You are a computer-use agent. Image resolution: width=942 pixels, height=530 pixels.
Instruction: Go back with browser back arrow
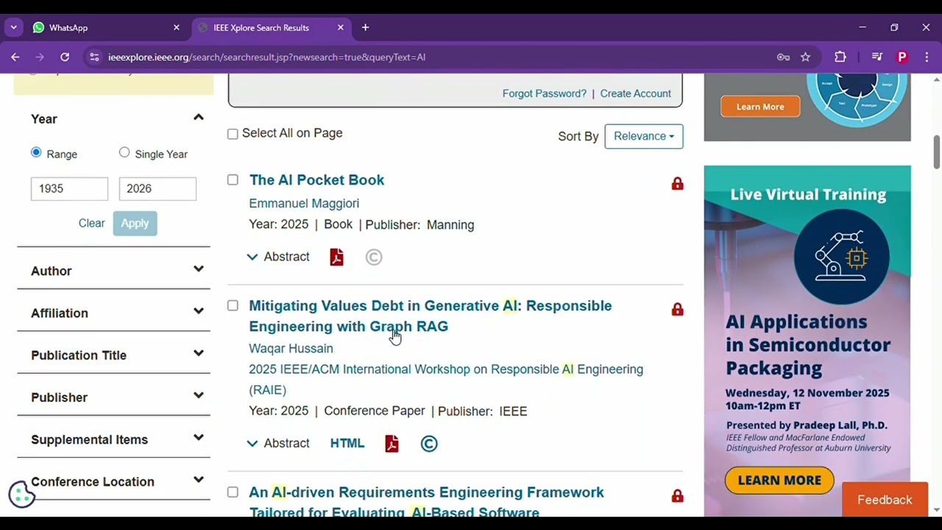point(15,57)
